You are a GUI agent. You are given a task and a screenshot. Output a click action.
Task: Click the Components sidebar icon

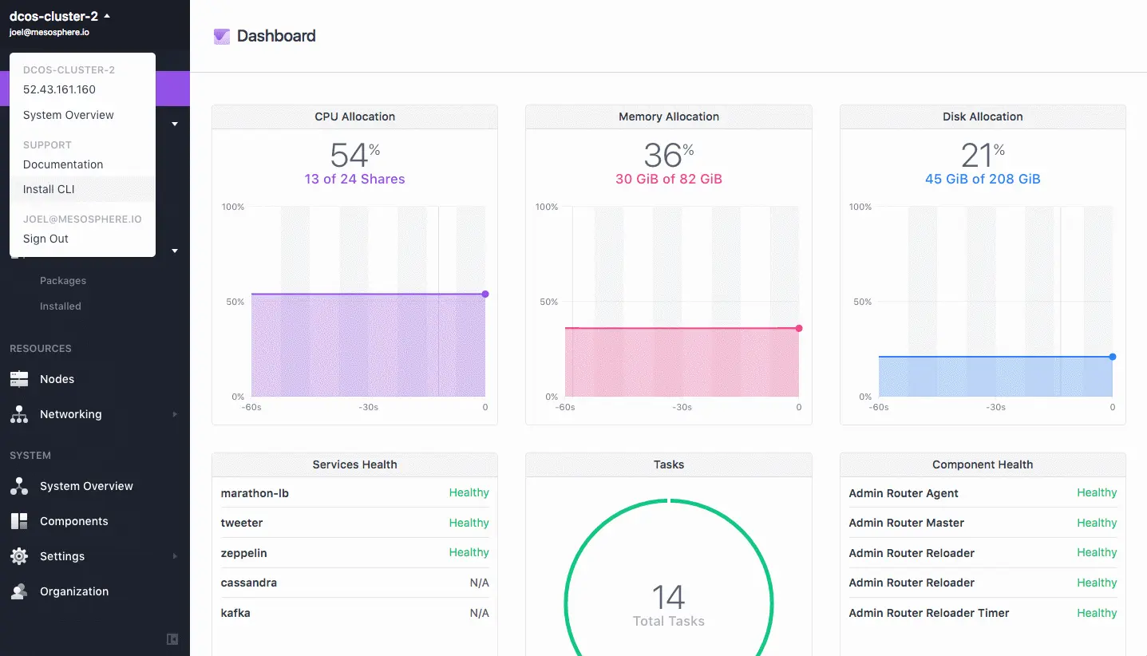19,521
